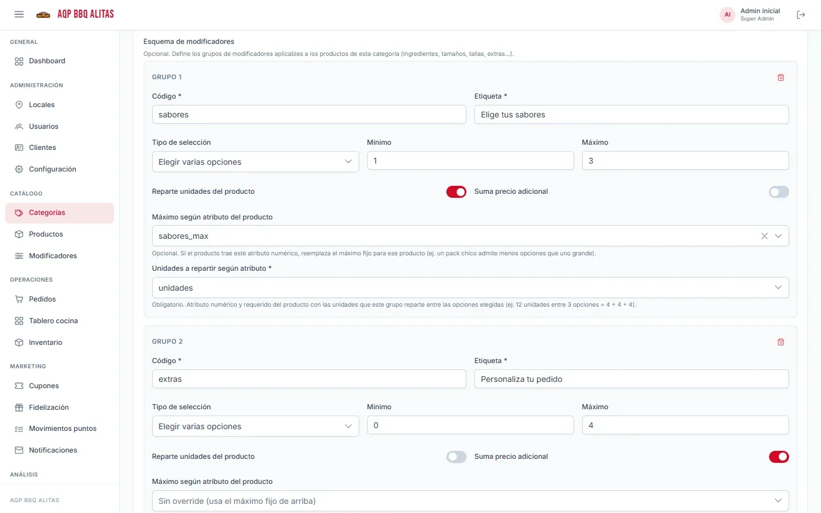Image resolution: width=821 pixels, height=513 pixels.
Task: Click the Etiqueta field 'Elige tus sabores'
Action: tap(632, 115)
